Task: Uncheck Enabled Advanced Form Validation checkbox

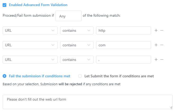Action: 4,5
